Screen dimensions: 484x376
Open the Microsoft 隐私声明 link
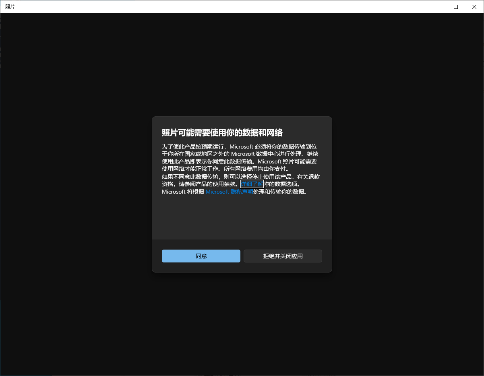(x=229, y=192)
